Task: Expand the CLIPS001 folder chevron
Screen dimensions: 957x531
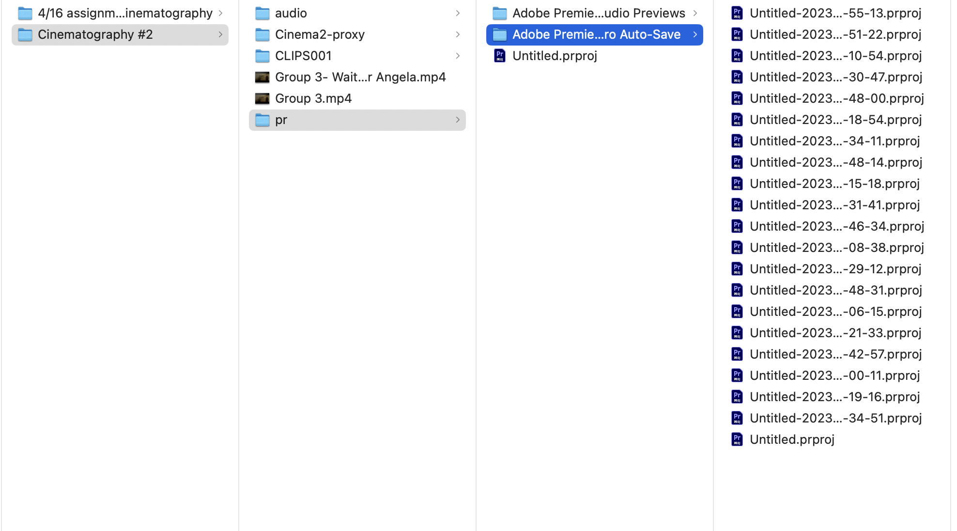Action: pyautogui.click(x=458, y=56)
